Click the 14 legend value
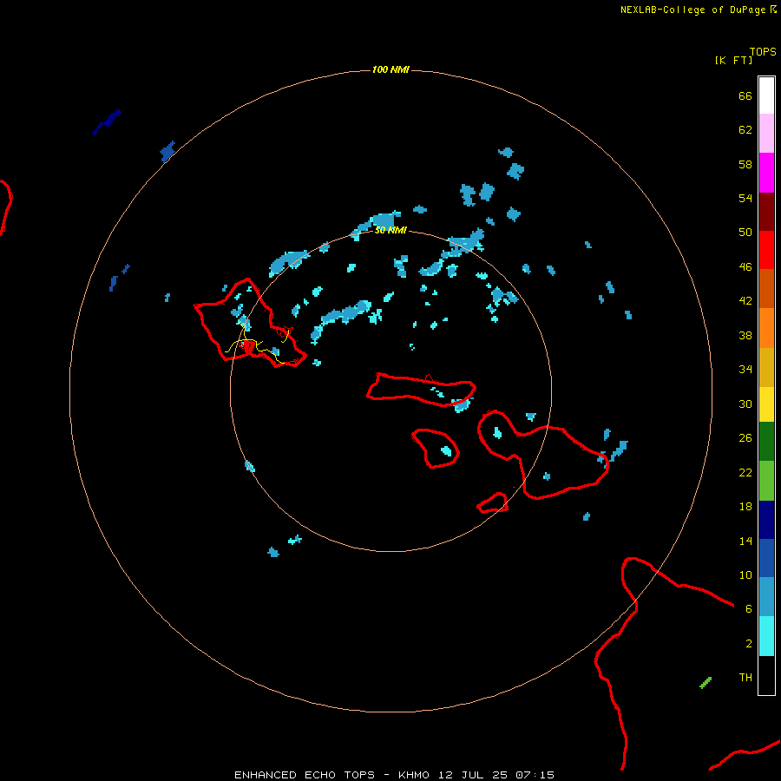This screenshot has width=781, height=781. click(x=745, y=541)
